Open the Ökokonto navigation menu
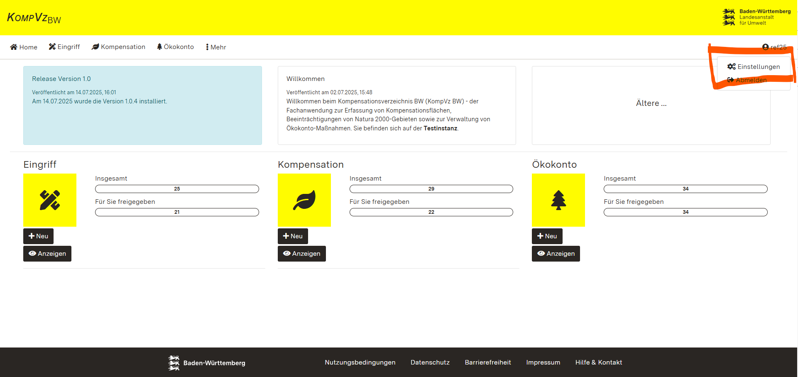 (x=175, y=47)
